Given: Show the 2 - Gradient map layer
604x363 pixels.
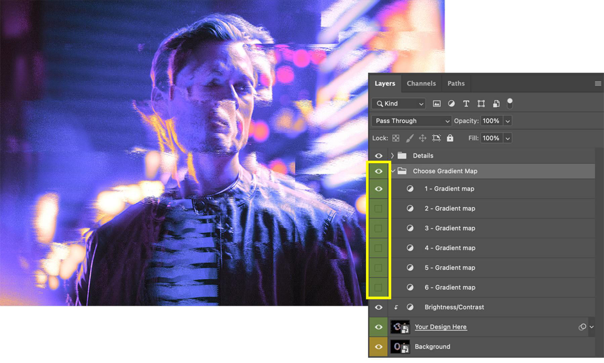Looking at the screenshot, I should [378, 208].
